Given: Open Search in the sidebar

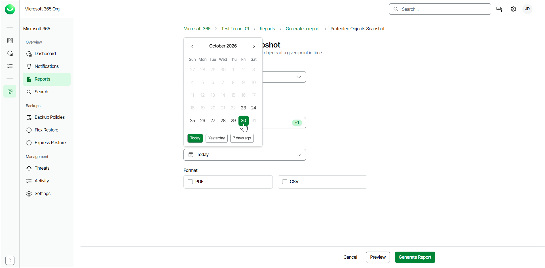Looking at the screenshot, I should tap(47, 92).
